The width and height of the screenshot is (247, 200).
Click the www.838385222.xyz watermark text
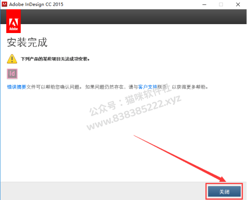tap(134, 113)
